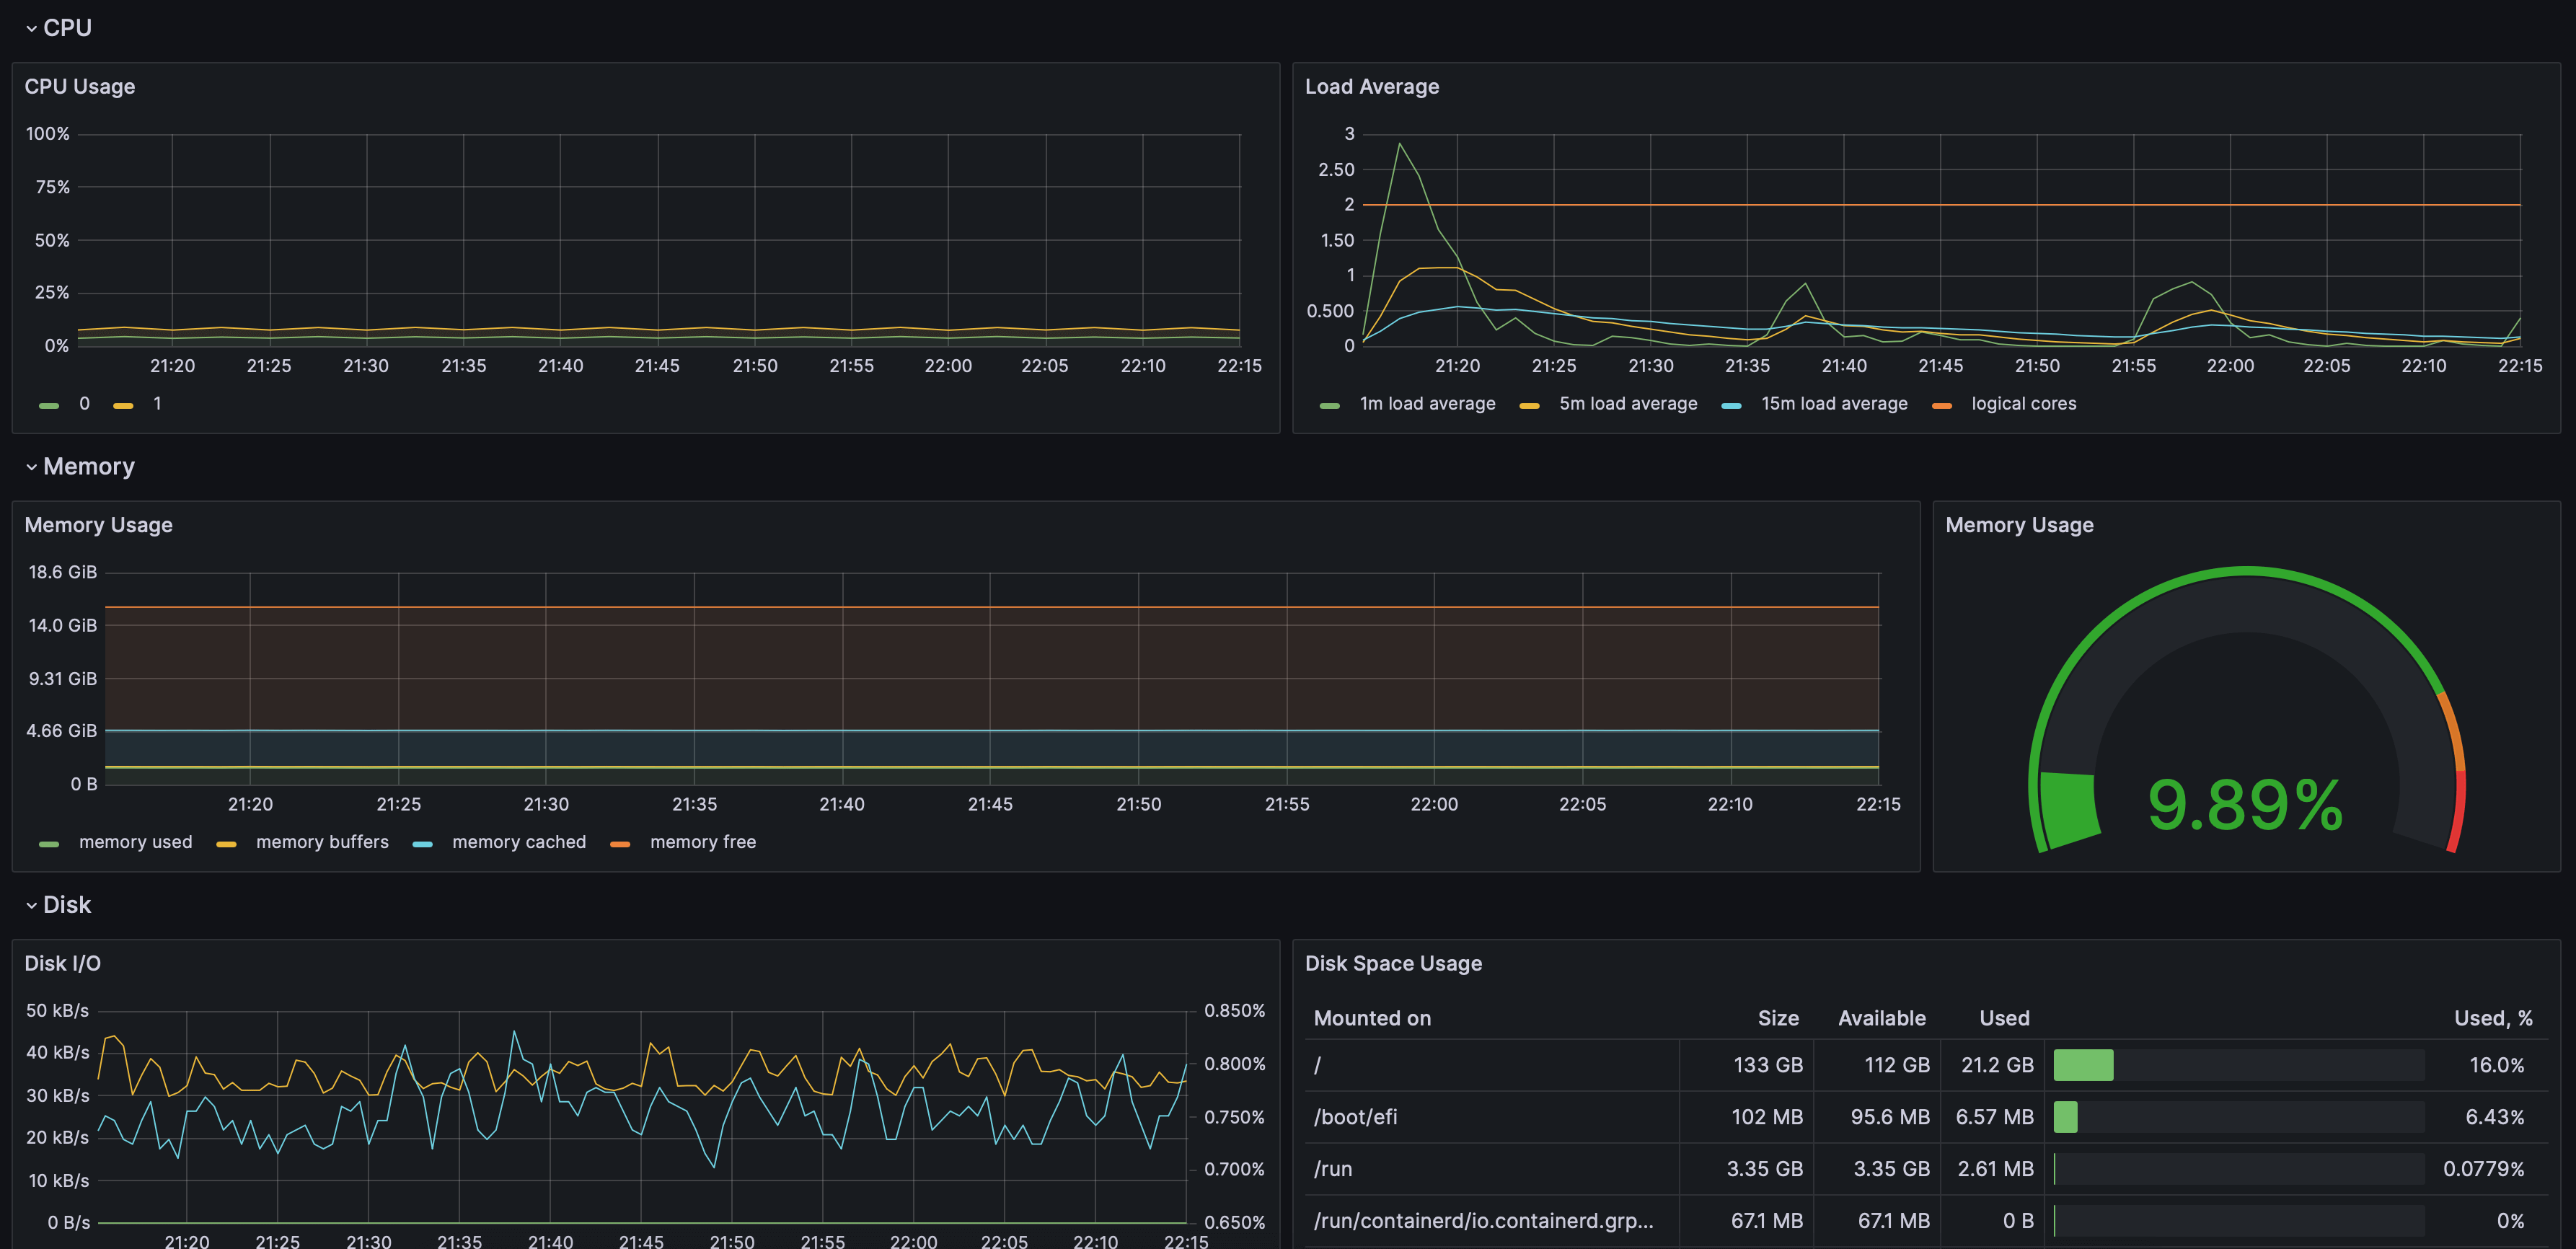This screenshot has height=1249, width=2576.
Task: Click green swatch beside memory used
Action: 48,844
